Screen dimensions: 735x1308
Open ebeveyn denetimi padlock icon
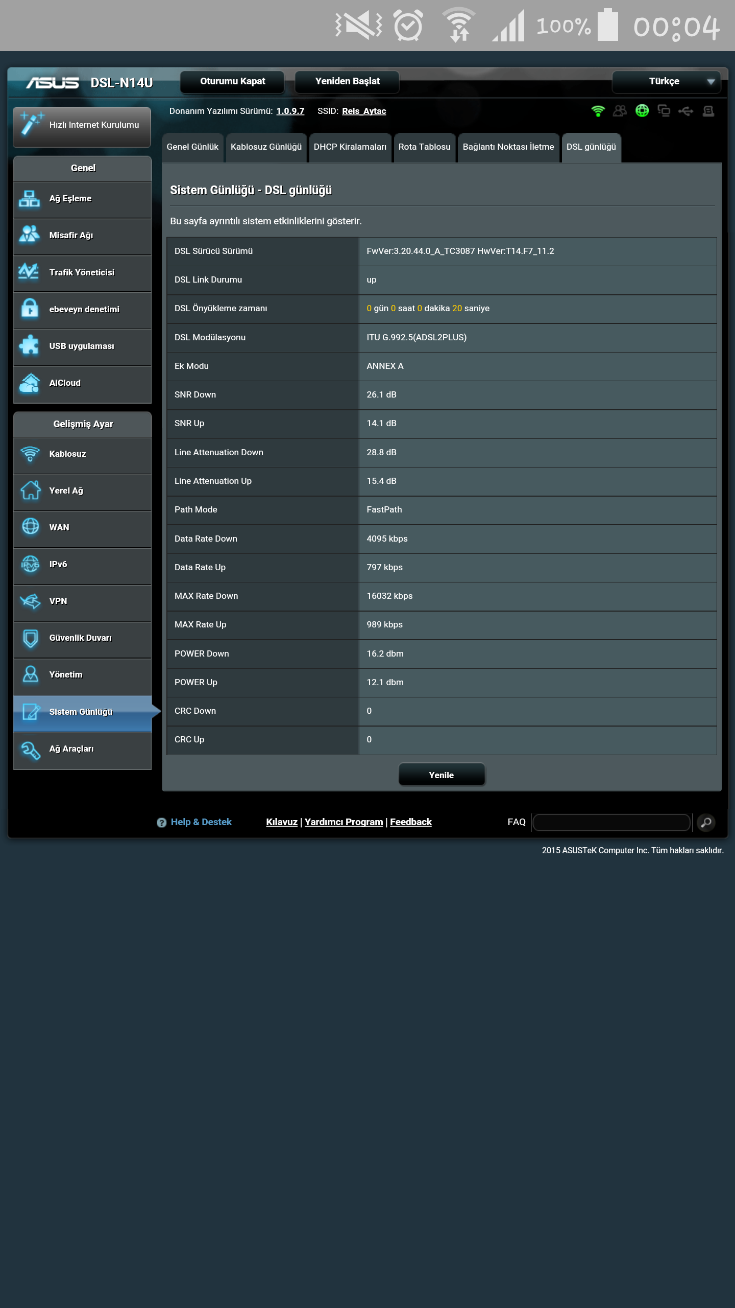pos(29,309)
